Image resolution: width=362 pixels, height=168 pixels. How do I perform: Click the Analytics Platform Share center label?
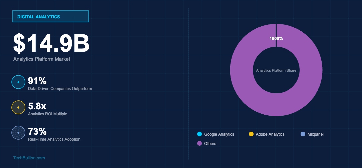point(276,70)
